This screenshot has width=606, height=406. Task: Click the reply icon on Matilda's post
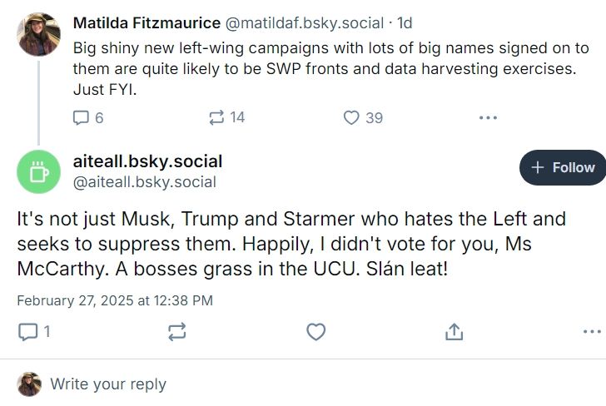point(82,118)
